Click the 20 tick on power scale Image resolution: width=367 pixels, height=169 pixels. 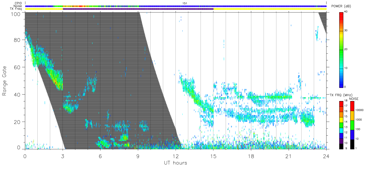[346, 49]
